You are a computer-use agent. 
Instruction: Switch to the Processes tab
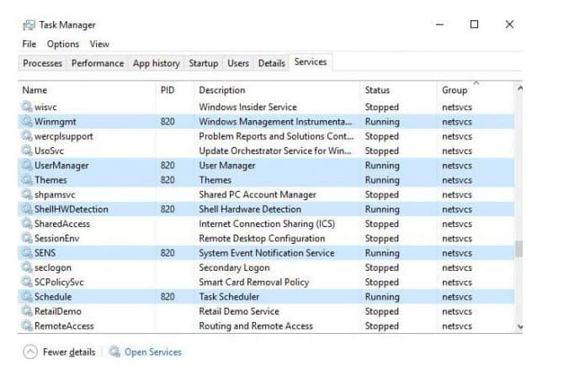coord(42,63)
